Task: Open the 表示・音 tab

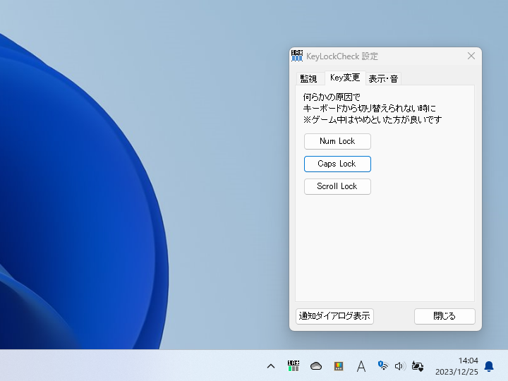Action: pos(383,79)
